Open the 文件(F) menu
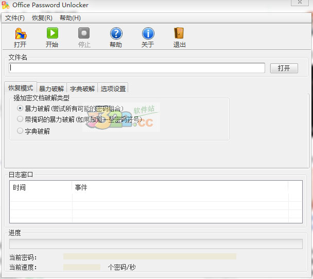Image resolution: width=313 pixels, height=279 pixels. click(15, 18)
